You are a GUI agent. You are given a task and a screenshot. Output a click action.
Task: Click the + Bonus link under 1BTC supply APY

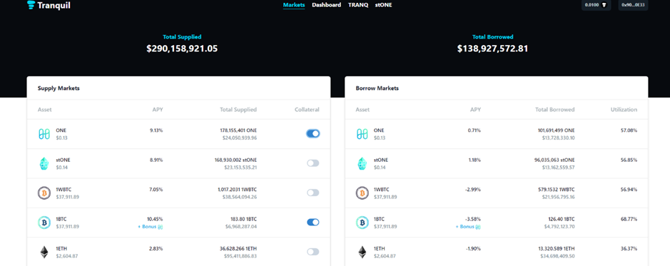[151, 227]
